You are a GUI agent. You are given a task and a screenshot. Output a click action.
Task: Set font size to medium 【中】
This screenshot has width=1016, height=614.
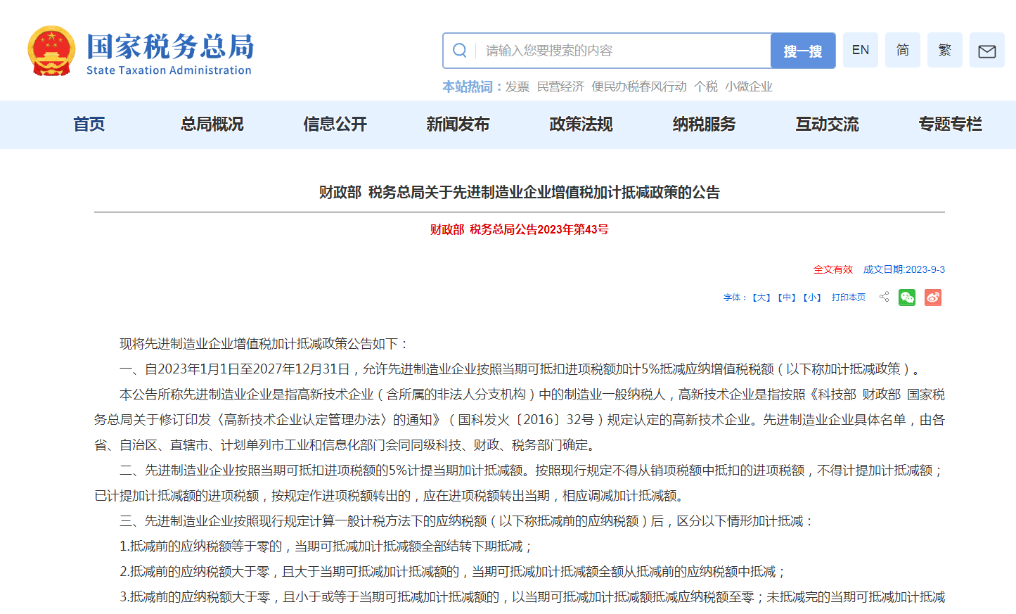coord(787,298)
